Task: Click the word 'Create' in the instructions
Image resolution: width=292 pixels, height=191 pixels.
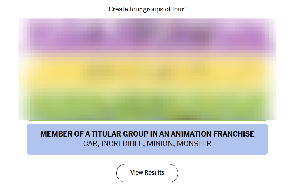Action: click(117, 9)
